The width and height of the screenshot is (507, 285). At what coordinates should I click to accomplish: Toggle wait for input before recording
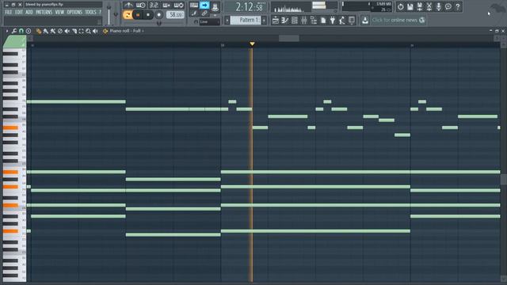tap(141, 6)
